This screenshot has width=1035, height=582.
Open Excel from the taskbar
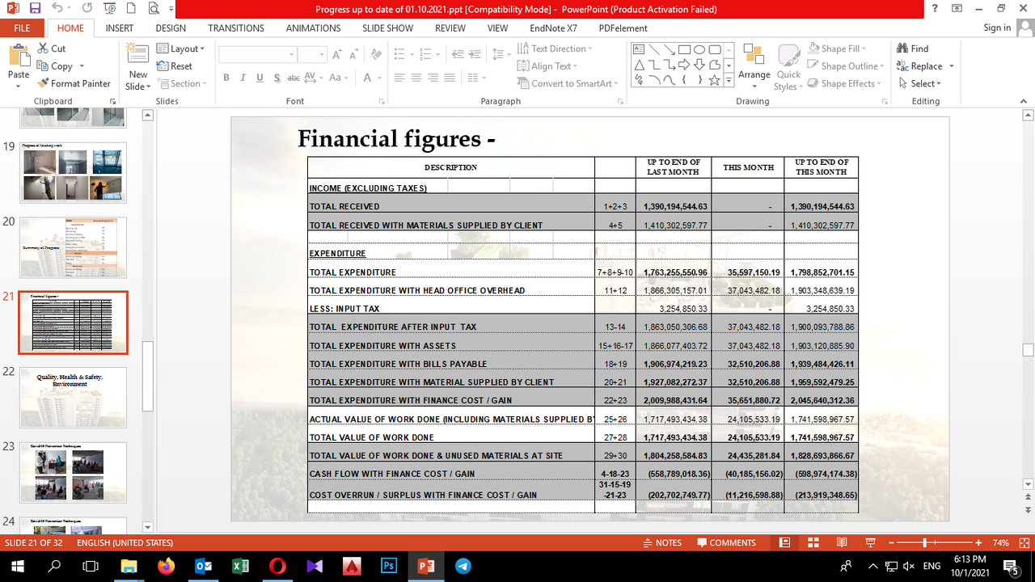(240, 567)
